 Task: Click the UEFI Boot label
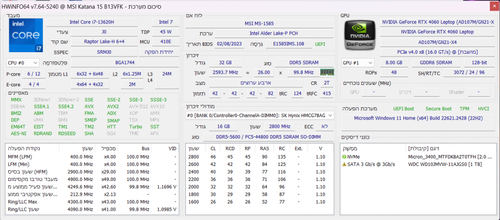403,109
